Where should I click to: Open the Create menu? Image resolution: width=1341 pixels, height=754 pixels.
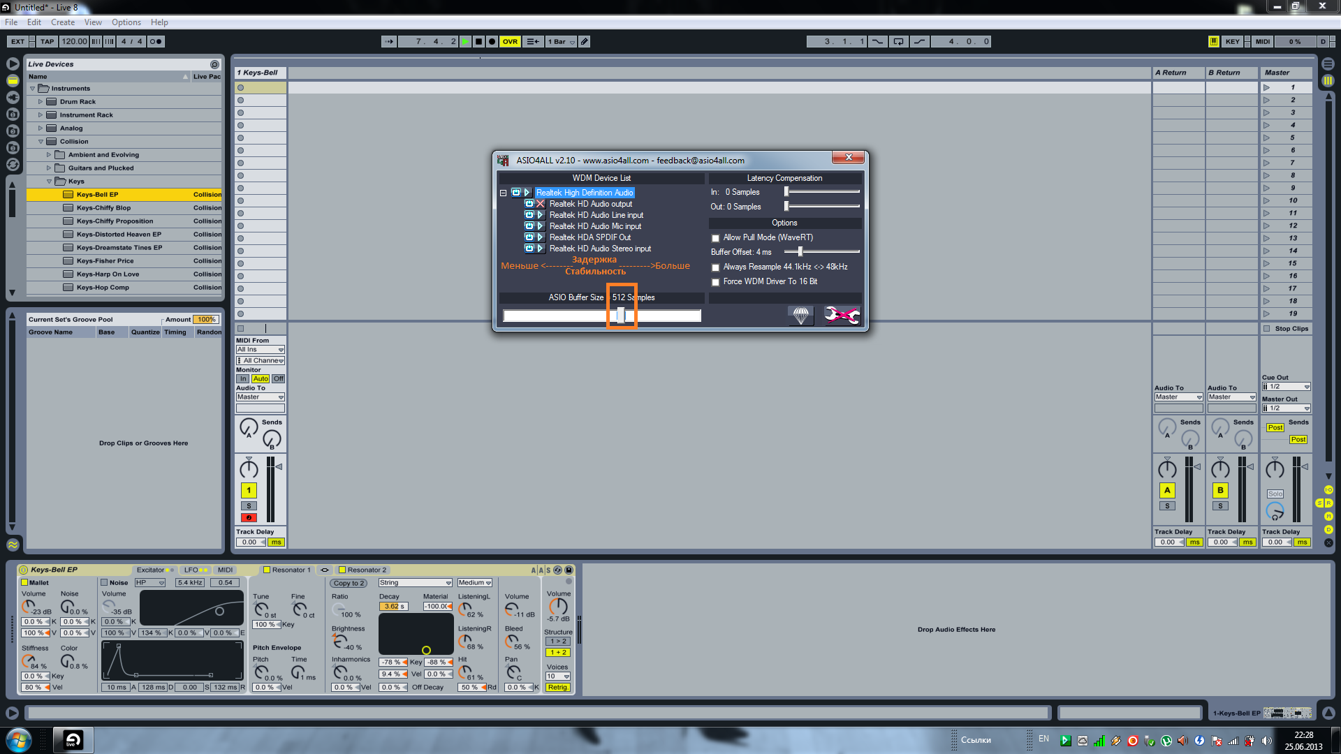pyautogui.click(x=63, y=22)
